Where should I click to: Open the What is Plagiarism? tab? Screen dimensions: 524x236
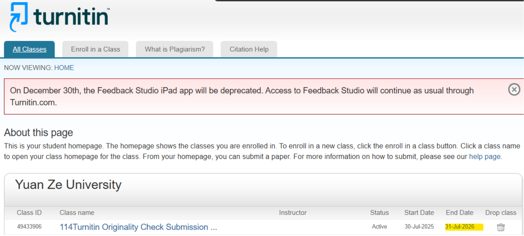coord(175,49)
